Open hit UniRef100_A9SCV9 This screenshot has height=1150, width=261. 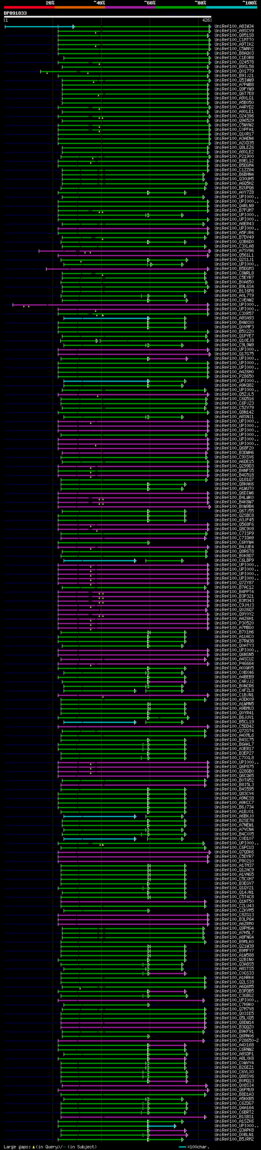[234, 31]
